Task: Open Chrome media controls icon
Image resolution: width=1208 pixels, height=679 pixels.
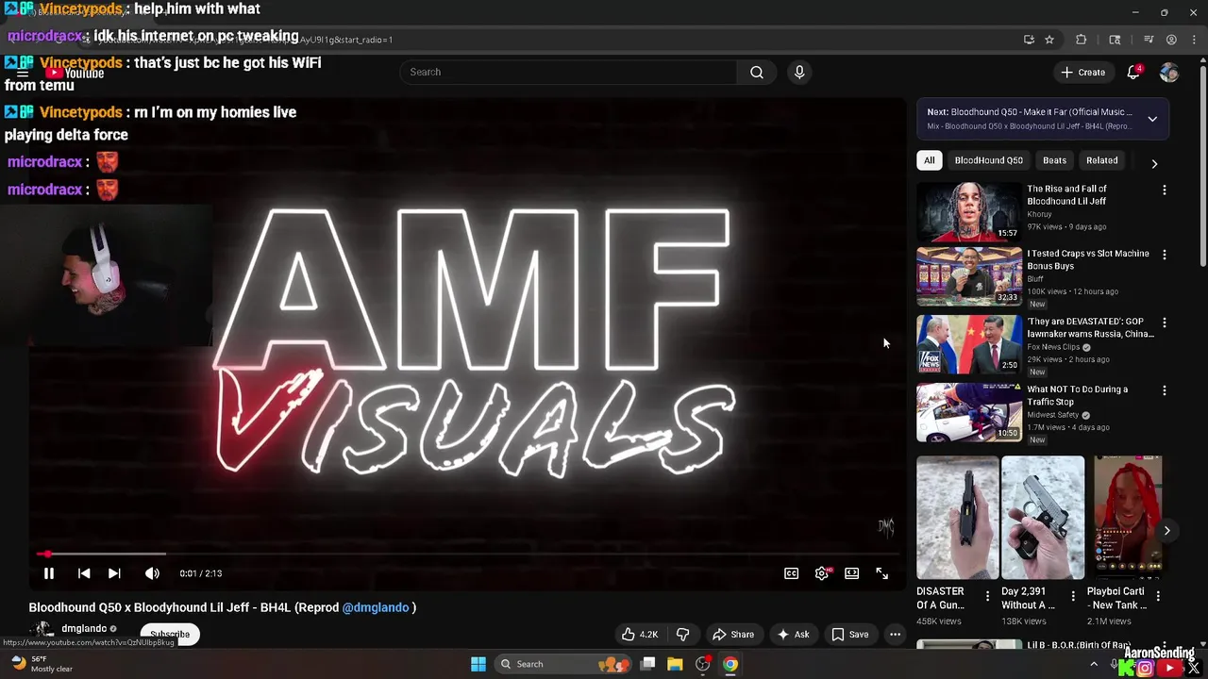Action: point(1149,40)
